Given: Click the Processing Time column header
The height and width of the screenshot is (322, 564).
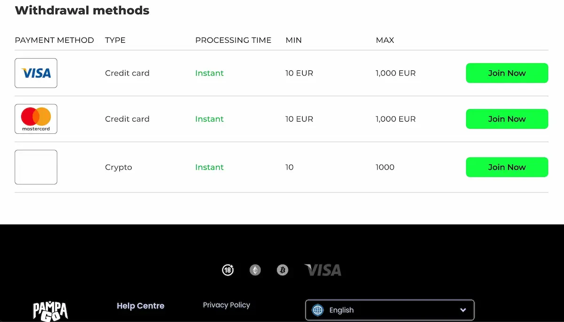Looking at the screenshot, I should [233, 40].
